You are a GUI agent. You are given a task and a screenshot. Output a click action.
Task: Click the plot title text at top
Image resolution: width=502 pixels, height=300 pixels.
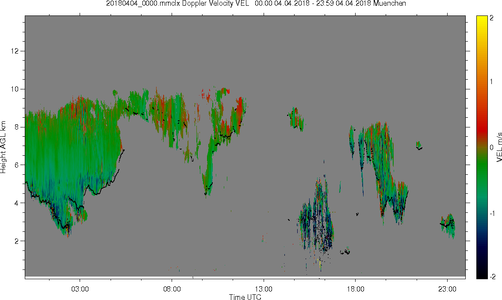pos(256,4)
